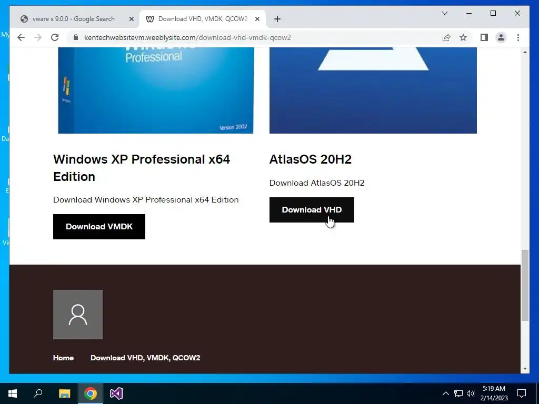
Task: Switch to the vware s 9.0.0 Google Search tab
Action: (74, 19)
